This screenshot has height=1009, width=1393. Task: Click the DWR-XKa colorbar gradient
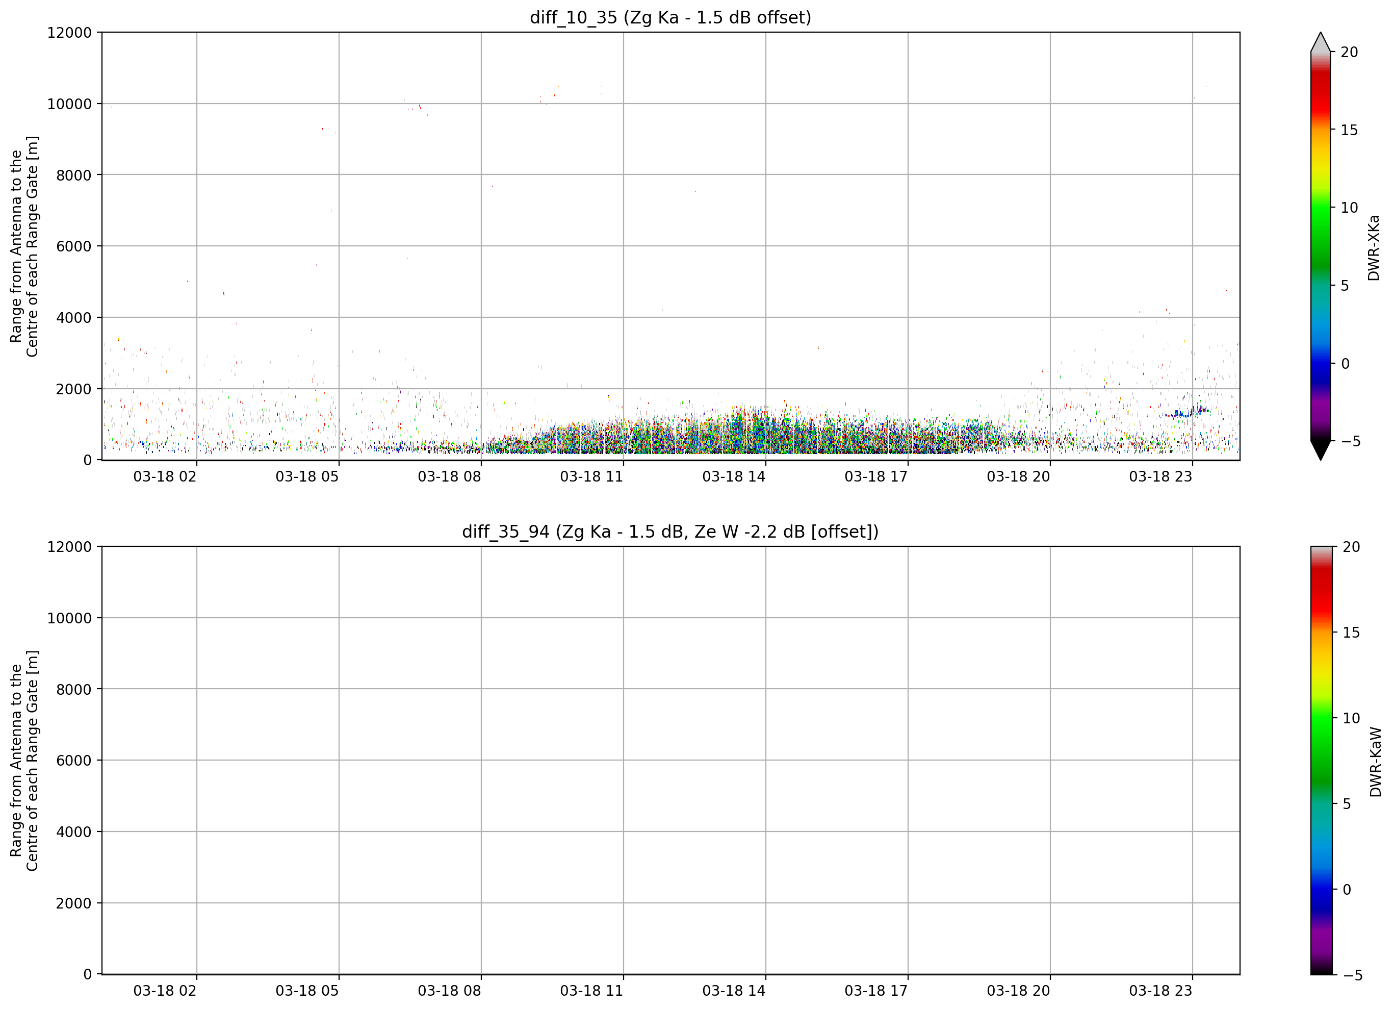pos(1321,246)
